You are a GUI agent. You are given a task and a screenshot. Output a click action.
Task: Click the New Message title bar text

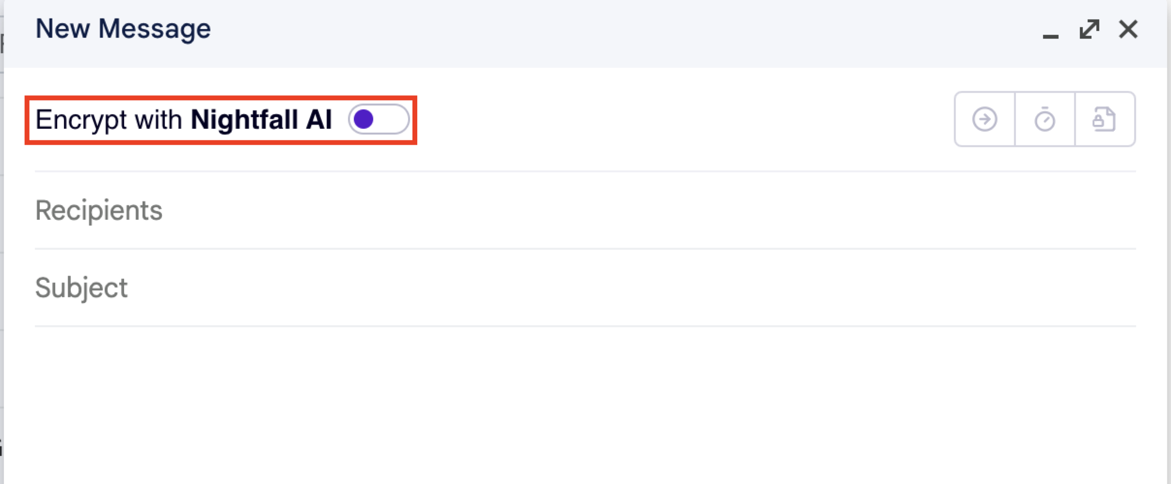(123, 29)
